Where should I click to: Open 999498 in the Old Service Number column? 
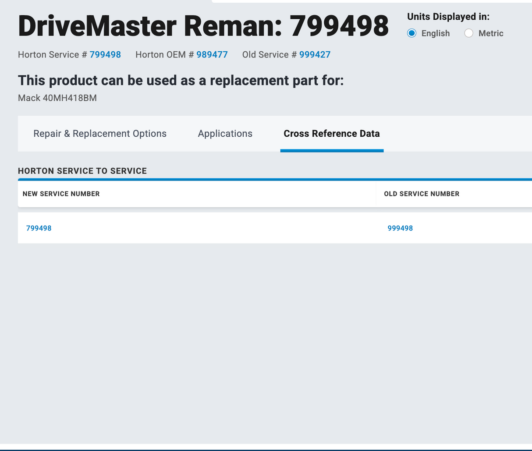[400, 228]
